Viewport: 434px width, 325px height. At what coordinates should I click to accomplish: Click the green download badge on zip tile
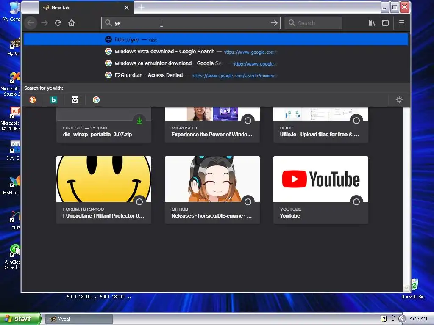point(139,121)
